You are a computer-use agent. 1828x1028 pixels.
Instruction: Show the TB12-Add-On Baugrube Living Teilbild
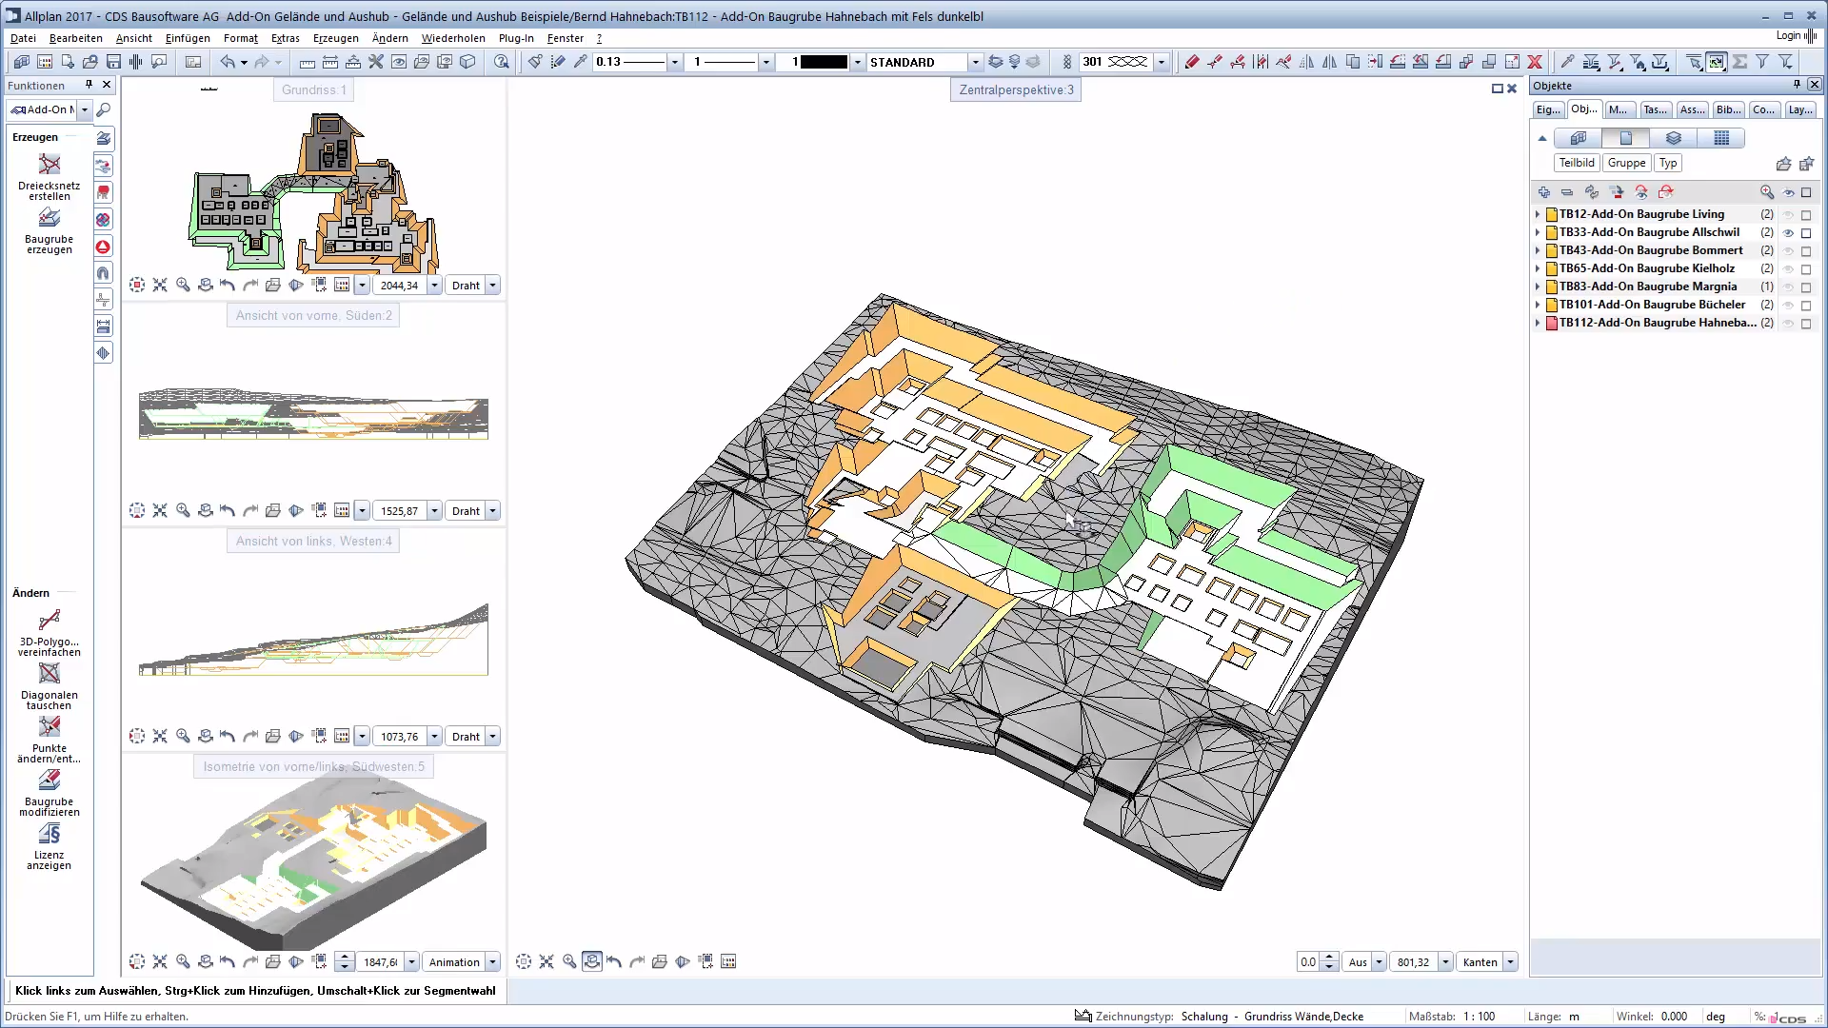[1789, 214]
